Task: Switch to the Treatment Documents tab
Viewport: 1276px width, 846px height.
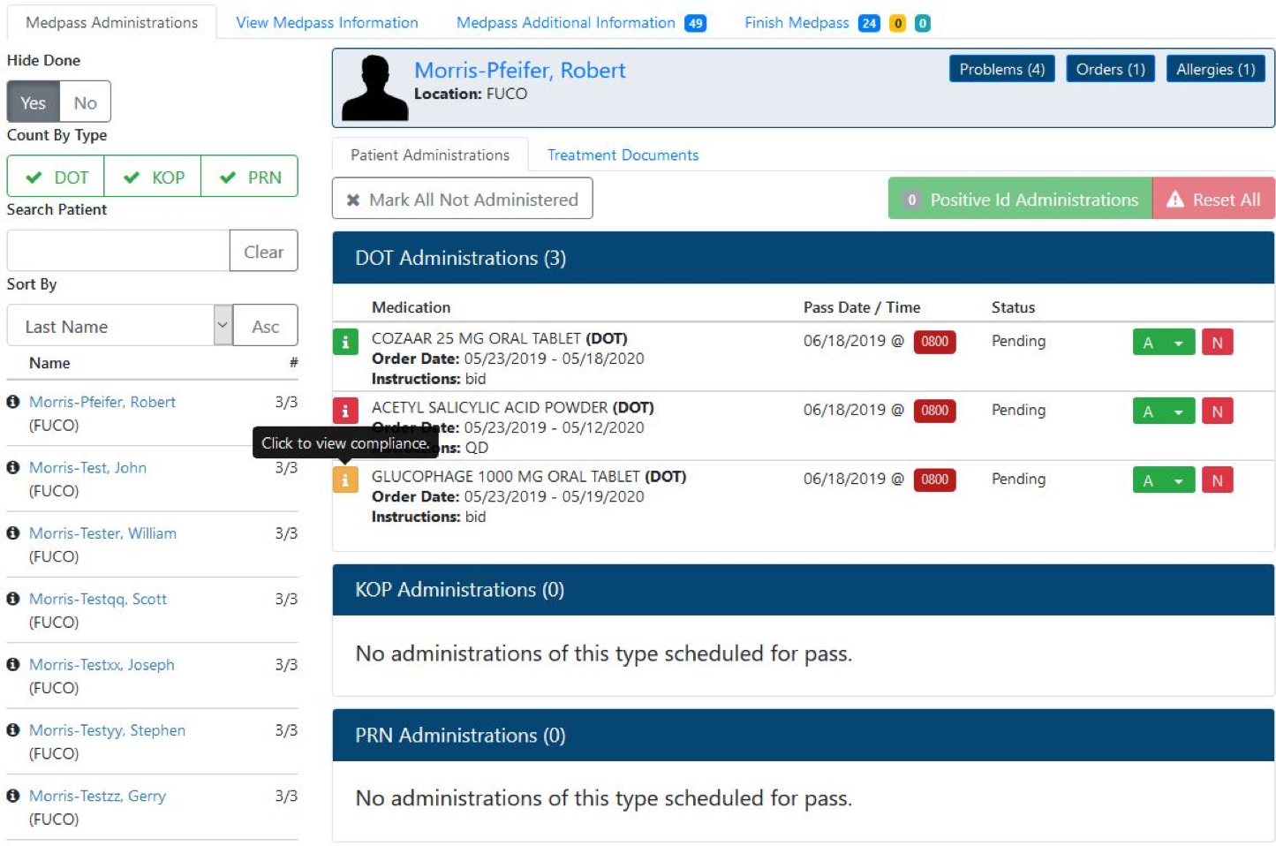Action: (x=623, y=155)
